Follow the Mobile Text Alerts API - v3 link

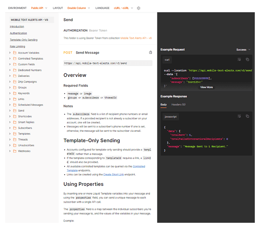pyautogui.click(x=136, y=38)
